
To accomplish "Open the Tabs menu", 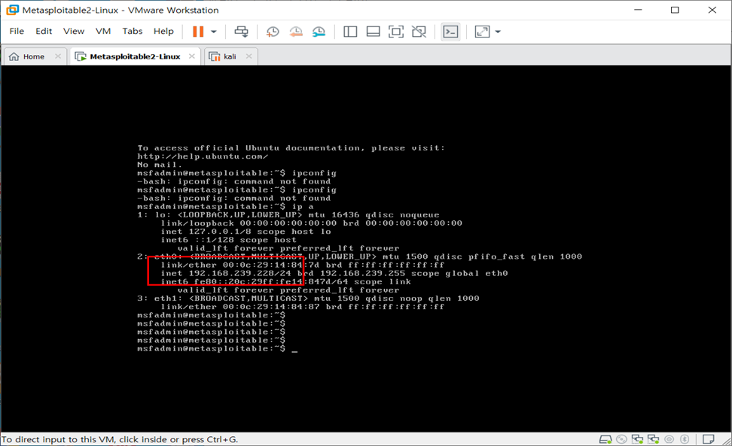I will point(132,32).
